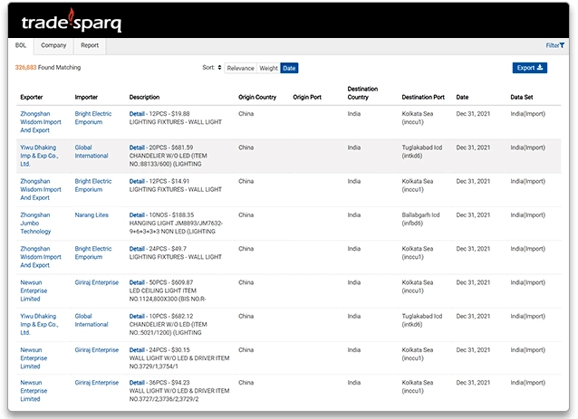The width and height of the screenshot is (578, 419).
Task: Open Detail for 20PCS $681.59 row
Action: 137,148
